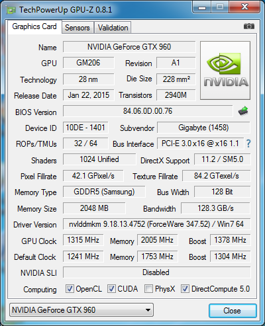The height and width of the screenshot is (326, 265).
Task: Click the GPU-Z title bar app icon
Action: click(11, 10)
